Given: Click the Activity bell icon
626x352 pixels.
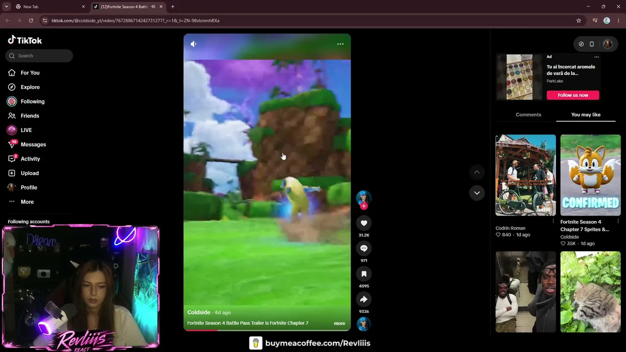Looking at the screenshot, I should coord(12,159).
